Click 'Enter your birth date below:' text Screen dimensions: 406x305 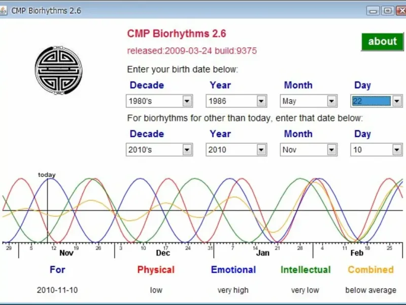[x=182, y=70]
